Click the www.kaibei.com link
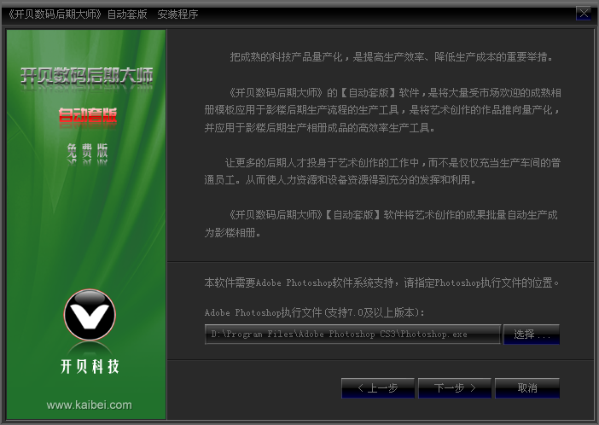This screenshot has height=425, width=599. point(90,405)
